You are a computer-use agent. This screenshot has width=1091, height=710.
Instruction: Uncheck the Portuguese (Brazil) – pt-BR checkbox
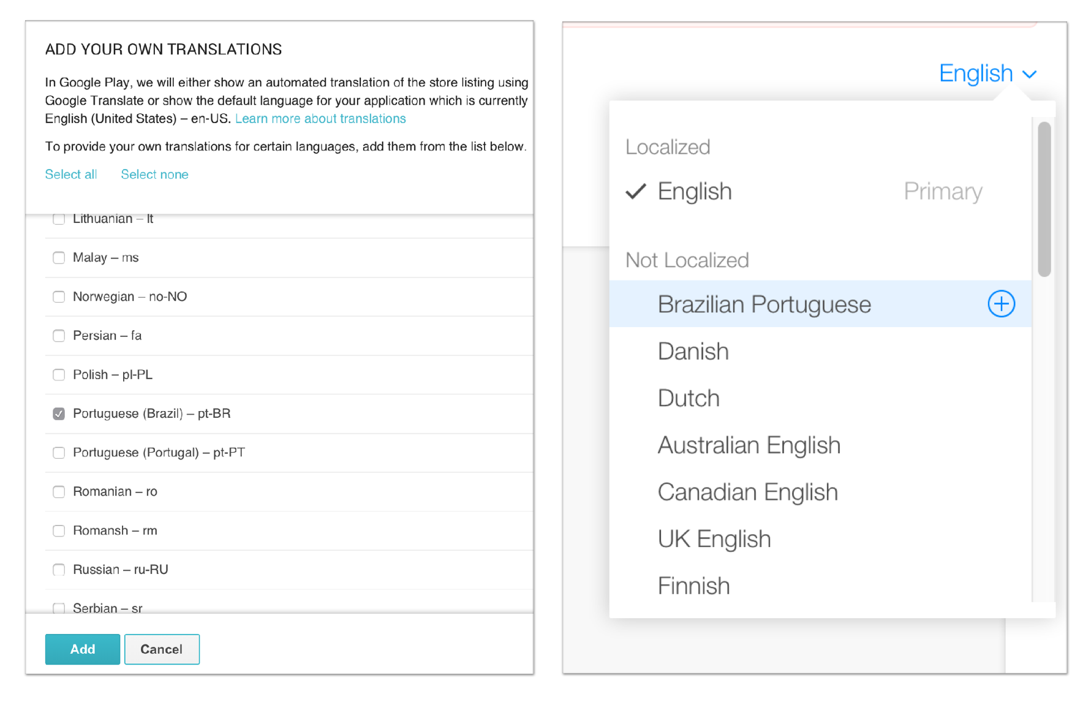click(x=59, y=414)
